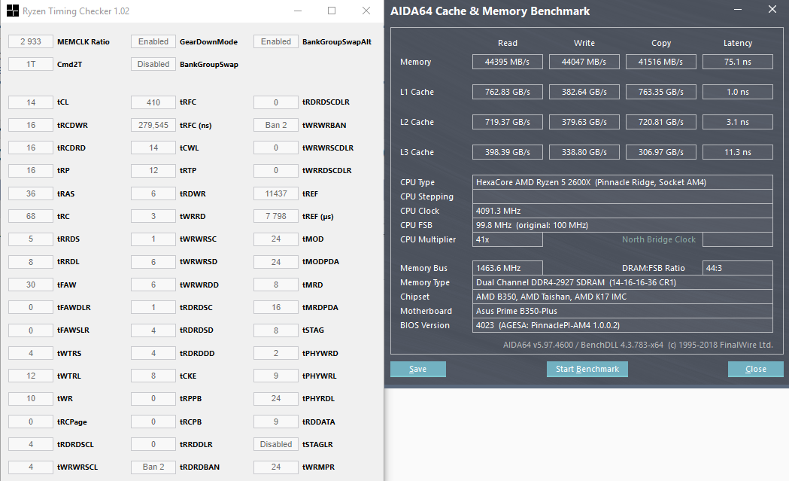Image resolution: width=789 pixels, height=481 pixels.
Task: Click L3 Cache Latency 11.3 ns
Action: tap(738, 152)
